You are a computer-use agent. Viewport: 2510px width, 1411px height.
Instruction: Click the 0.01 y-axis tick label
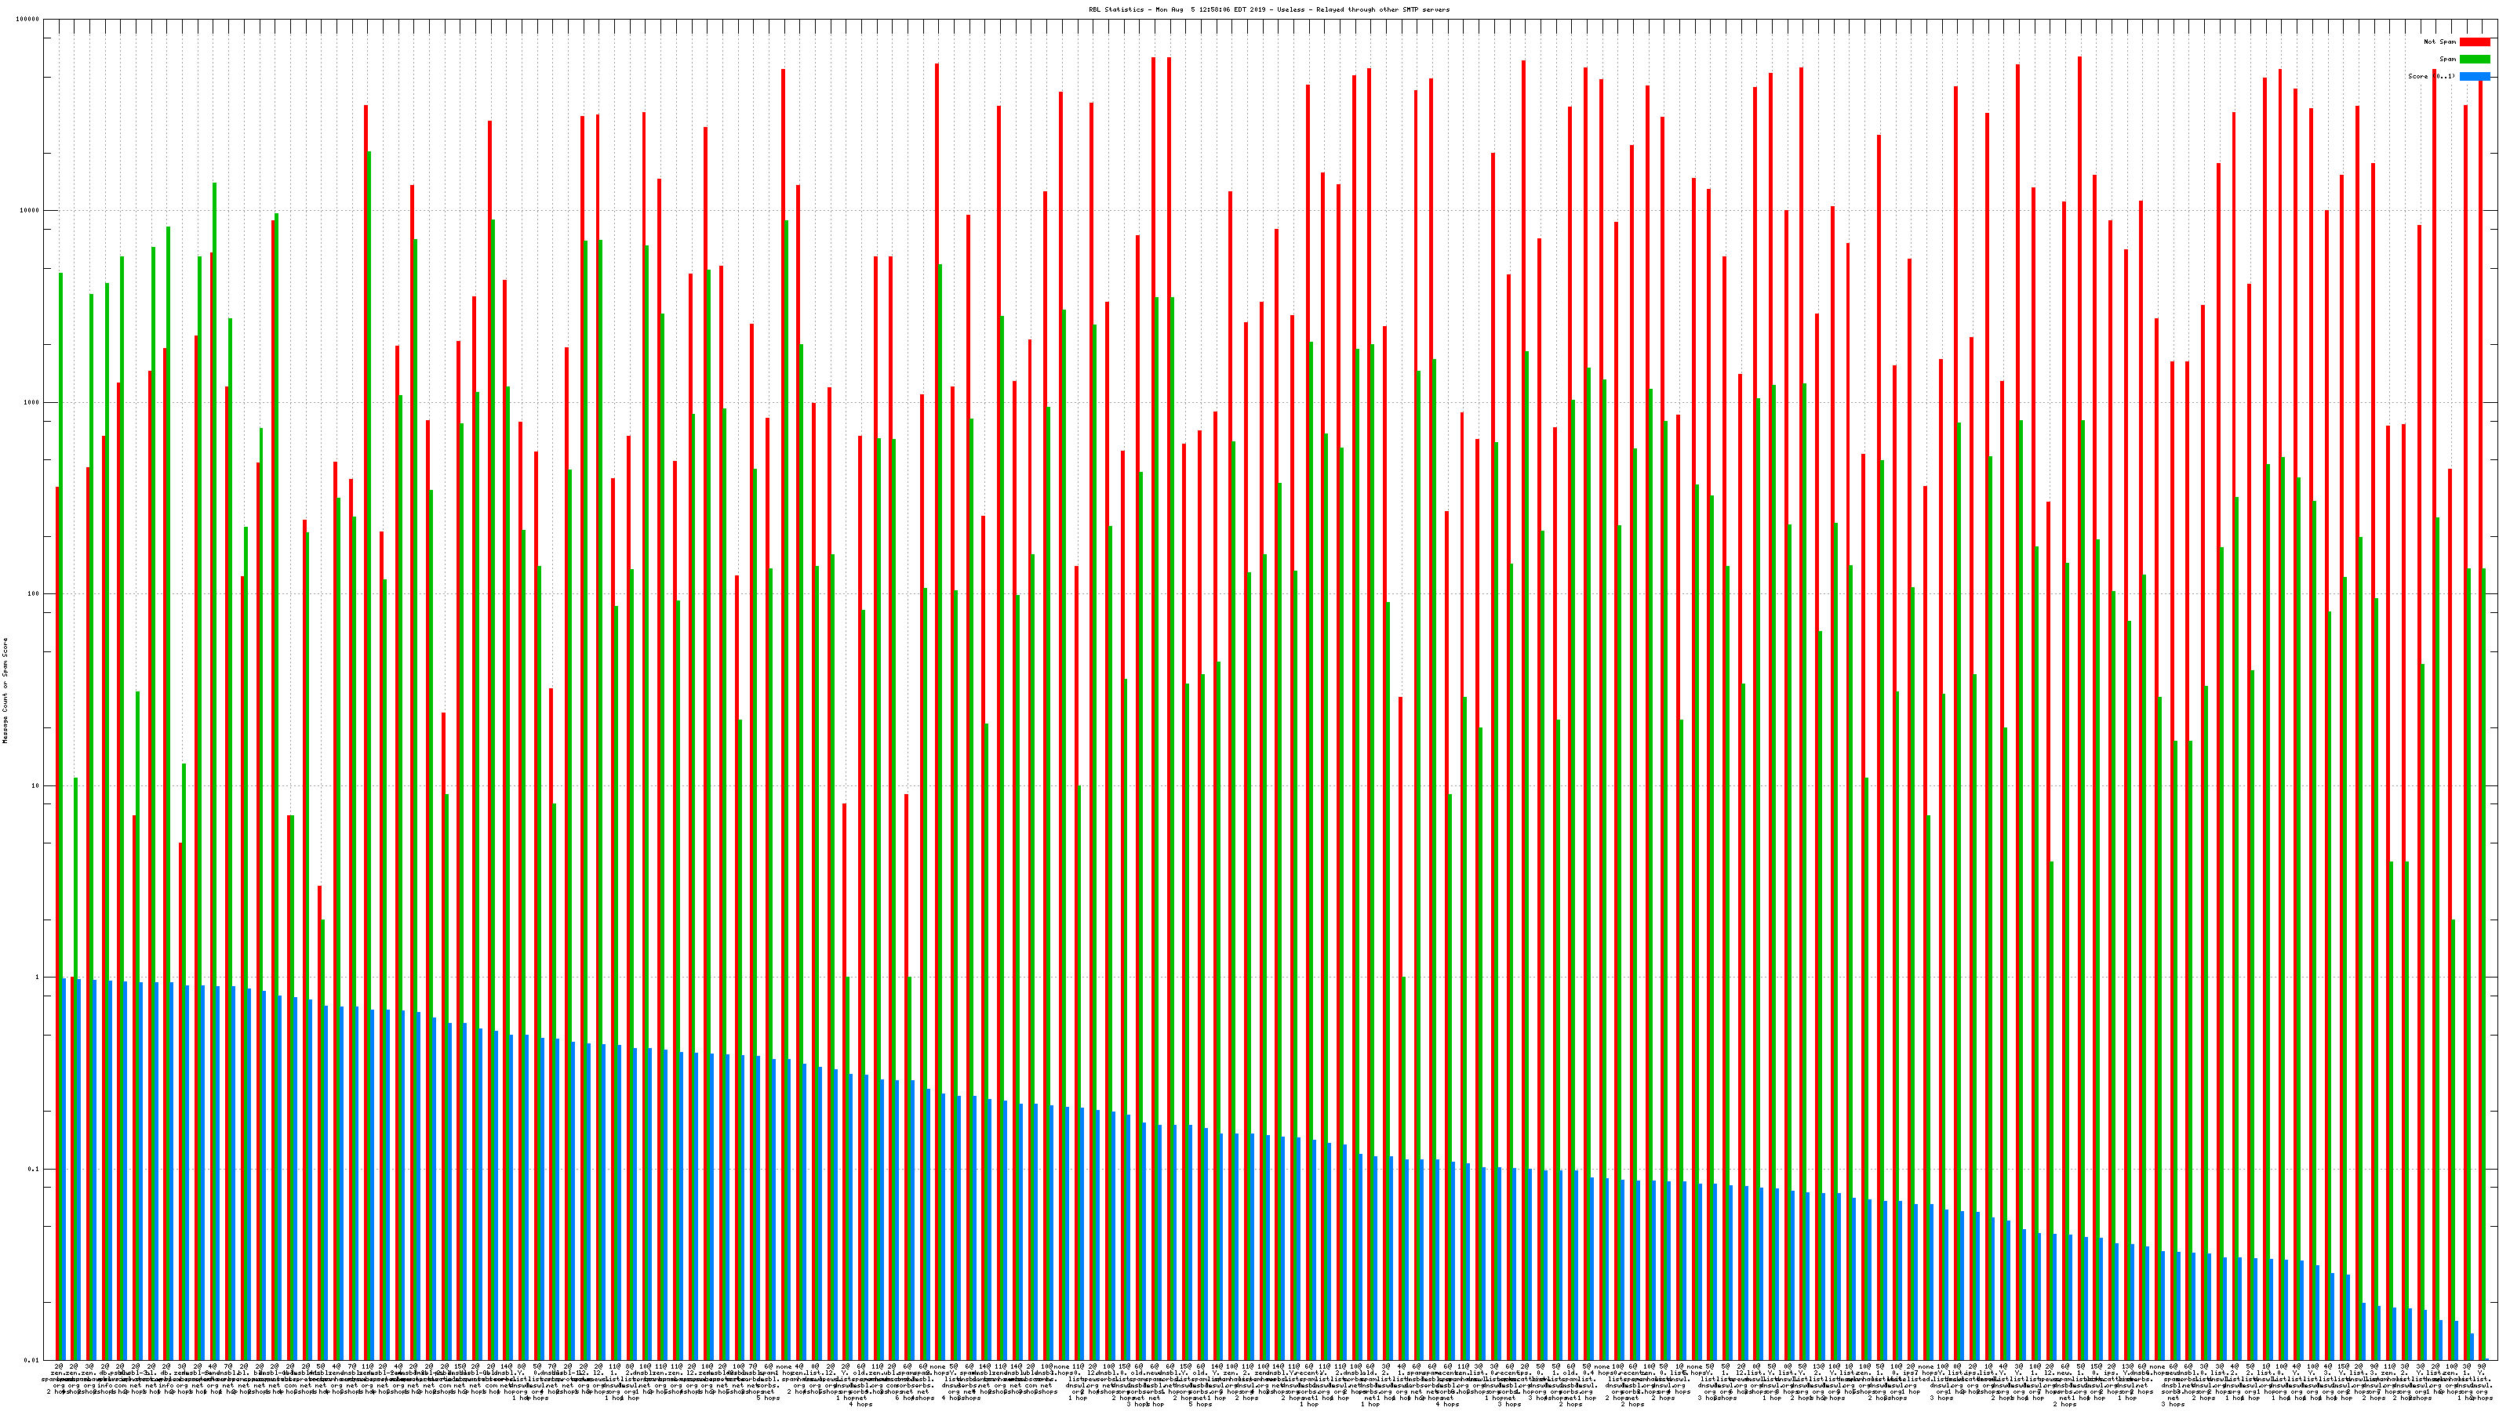coord(32,1360)
